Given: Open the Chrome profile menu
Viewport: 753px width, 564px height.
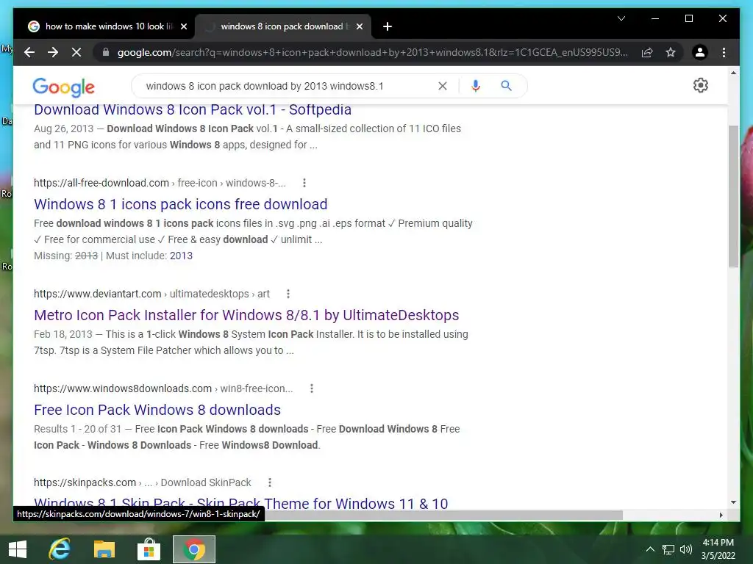Looking at the screenshot, I should point(700,52).
